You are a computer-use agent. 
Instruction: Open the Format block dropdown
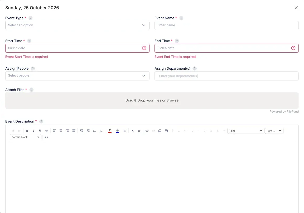tap(25, 137)
